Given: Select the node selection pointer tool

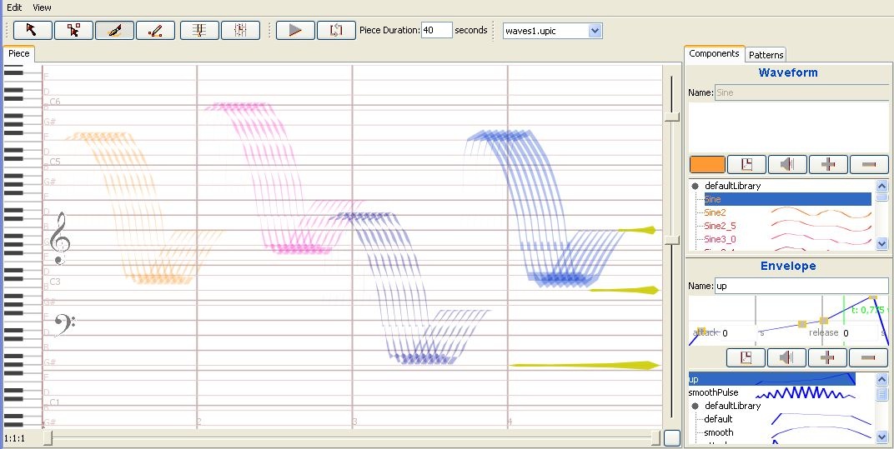Looking at the screenshot, I should coord(73,31).
